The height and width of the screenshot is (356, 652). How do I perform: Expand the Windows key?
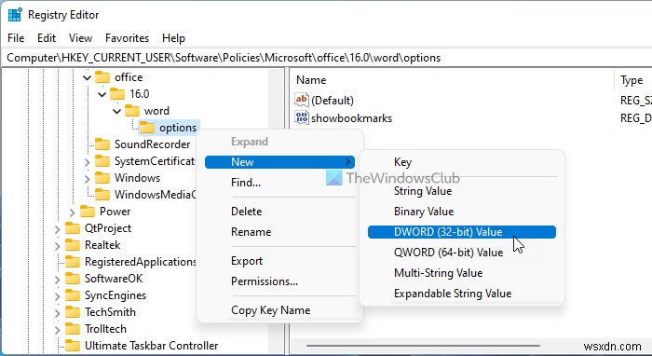tap(87, 179)
